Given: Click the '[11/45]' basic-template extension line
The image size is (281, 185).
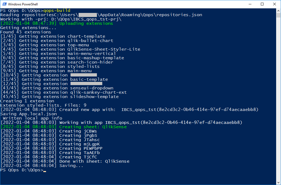Looking at the screenshot, I should [x=54, y=79].
